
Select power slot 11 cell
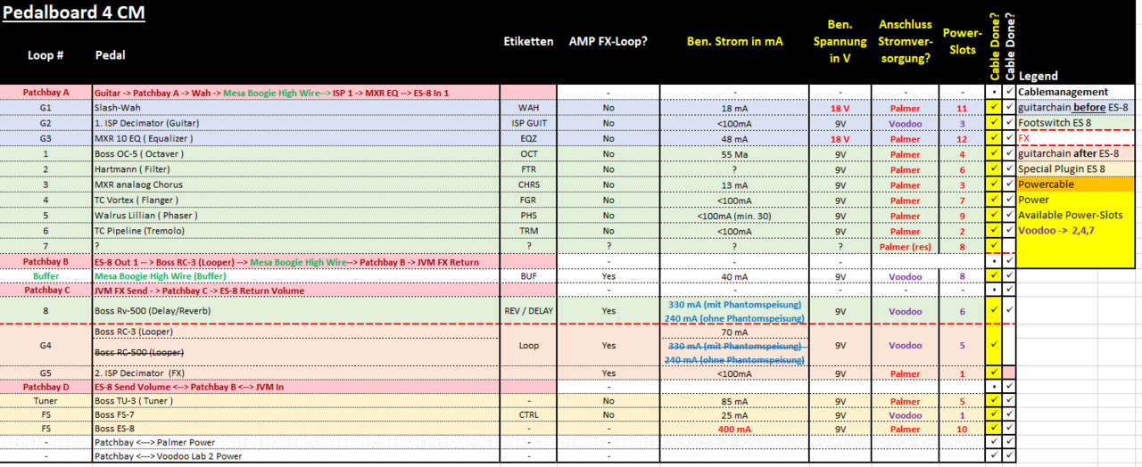963,107
